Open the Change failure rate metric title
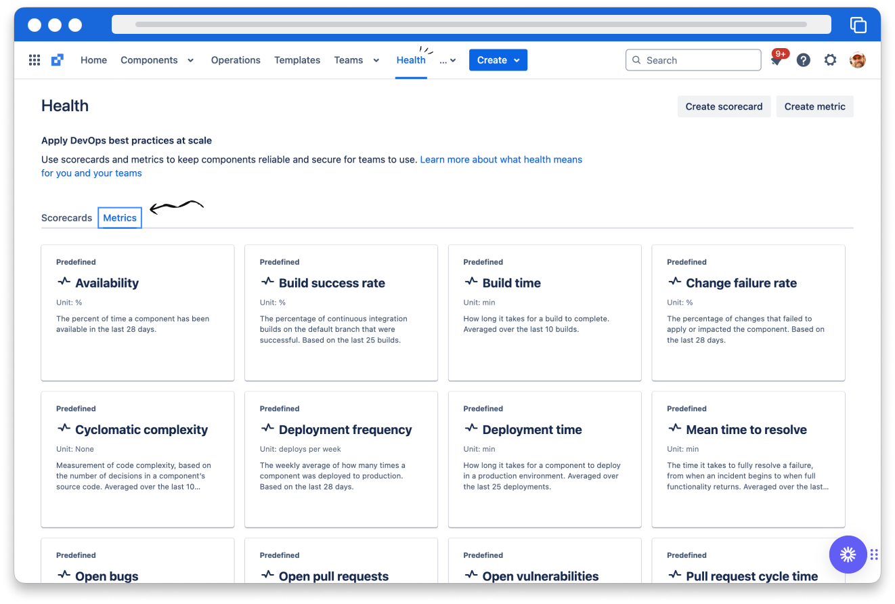 pos(741,283)
